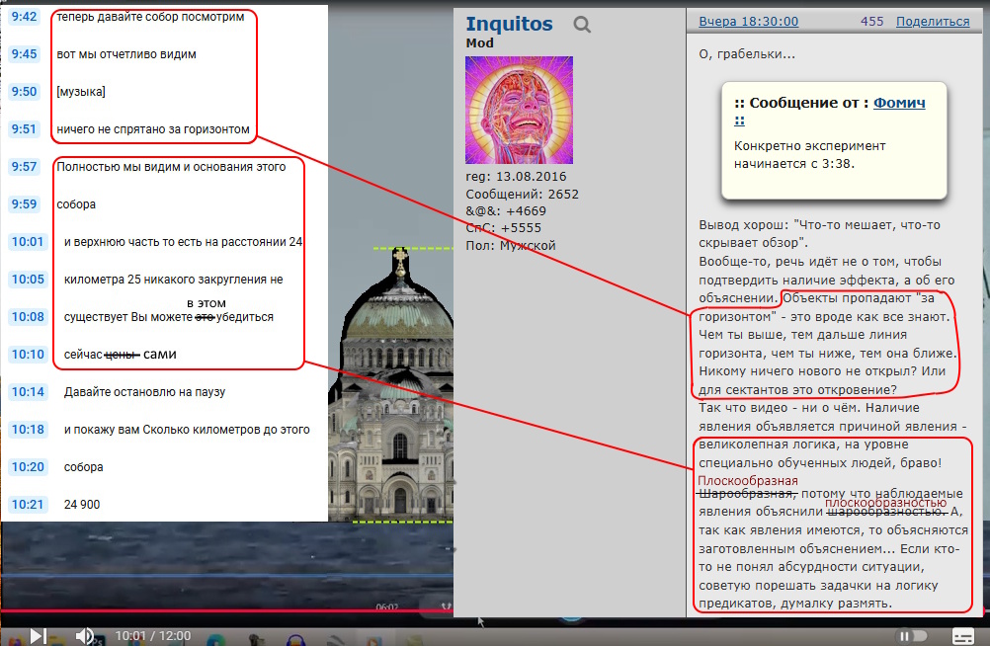The height and width of the screenshot is (646, 990).
Task: Open the Inquitos user profile name
Action: [x=509, y=24]
